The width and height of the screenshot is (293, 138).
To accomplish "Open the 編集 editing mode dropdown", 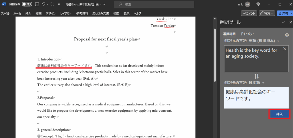I will pyautogui.click(x=267, y=13).
